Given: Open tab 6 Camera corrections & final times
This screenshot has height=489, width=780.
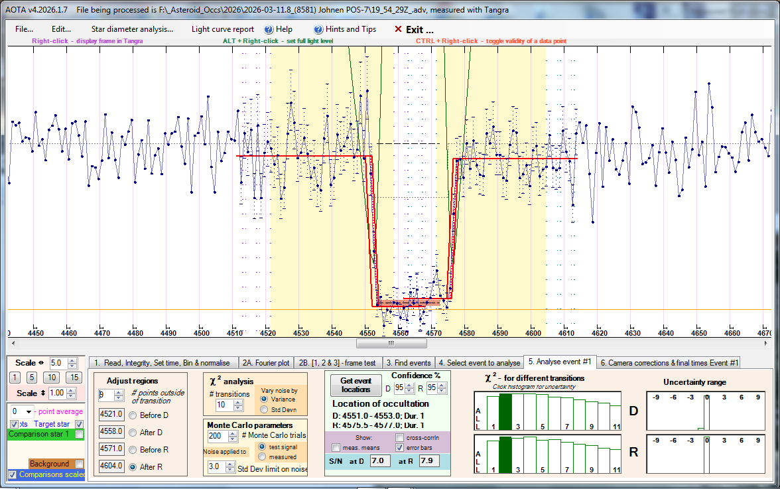Looking at the screenshot, I should 669,363.
